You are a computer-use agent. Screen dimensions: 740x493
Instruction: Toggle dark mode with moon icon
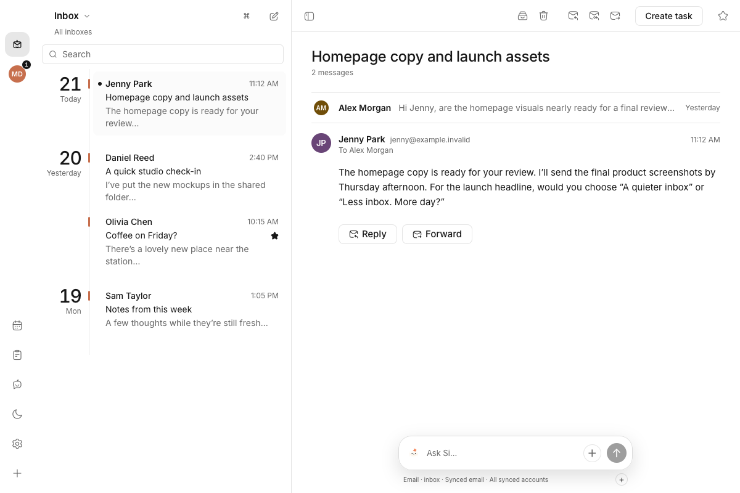pos(17,414)
